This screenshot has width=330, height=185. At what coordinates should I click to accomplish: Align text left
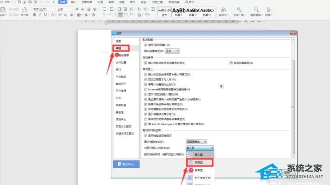(104, 15)
